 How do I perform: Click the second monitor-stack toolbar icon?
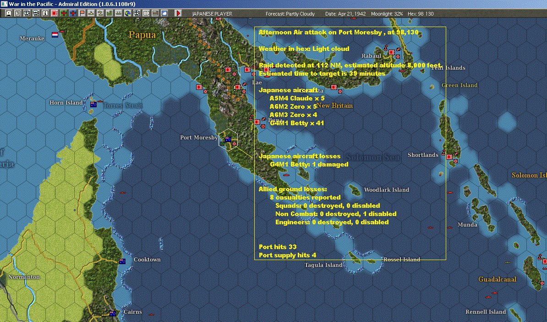pos(36,13)
